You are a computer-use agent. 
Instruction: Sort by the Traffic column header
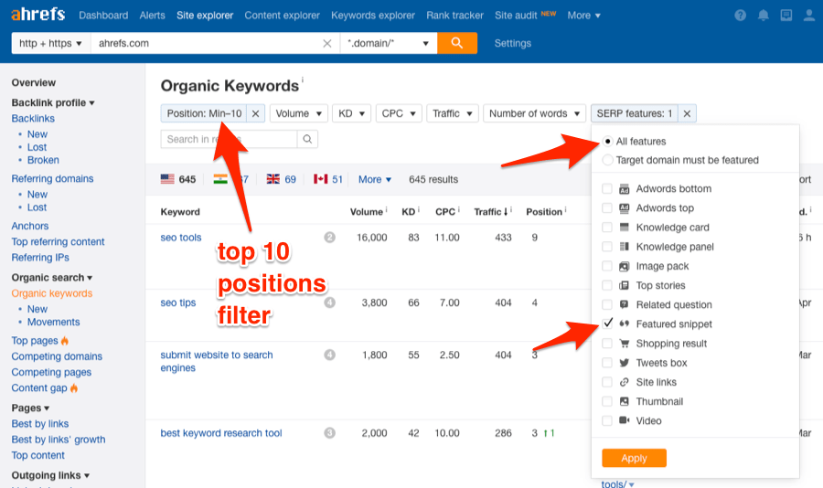point(491,211)
